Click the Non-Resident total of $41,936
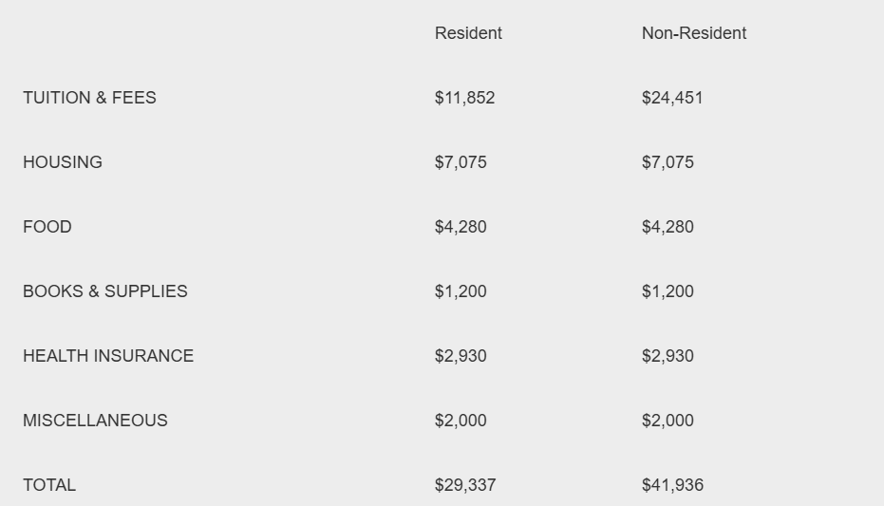The image size is (884, 506). pyautogui.click(x=672, y=485)
